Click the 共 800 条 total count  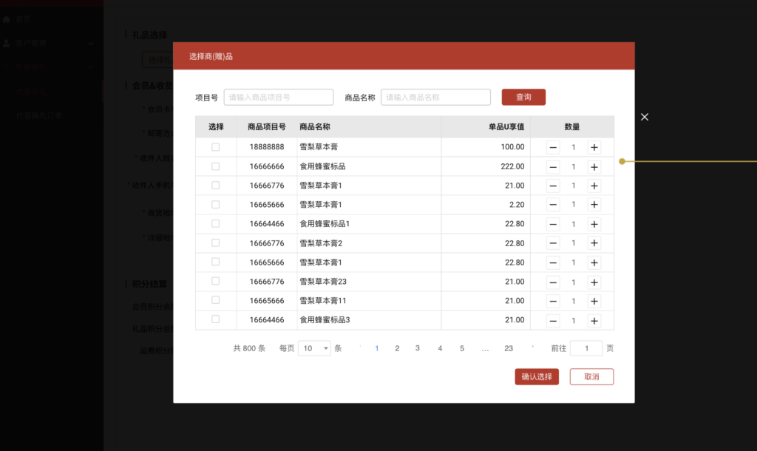pos(249,348)
